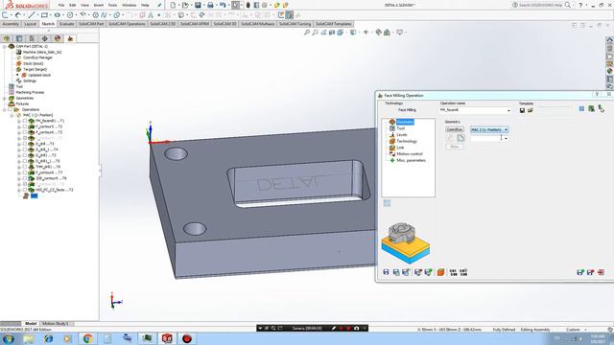Click Zoom to Fit in heads-up toolbar
This screenshot has width=614, height=345.
tap(307, 33)
